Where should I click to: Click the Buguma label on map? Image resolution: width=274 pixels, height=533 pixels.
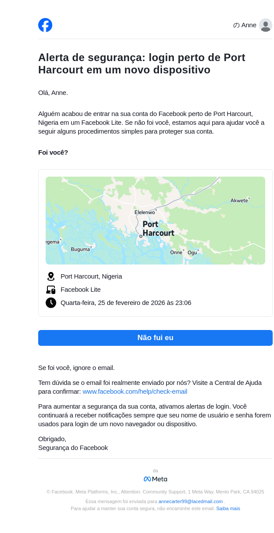click(80, 249)
